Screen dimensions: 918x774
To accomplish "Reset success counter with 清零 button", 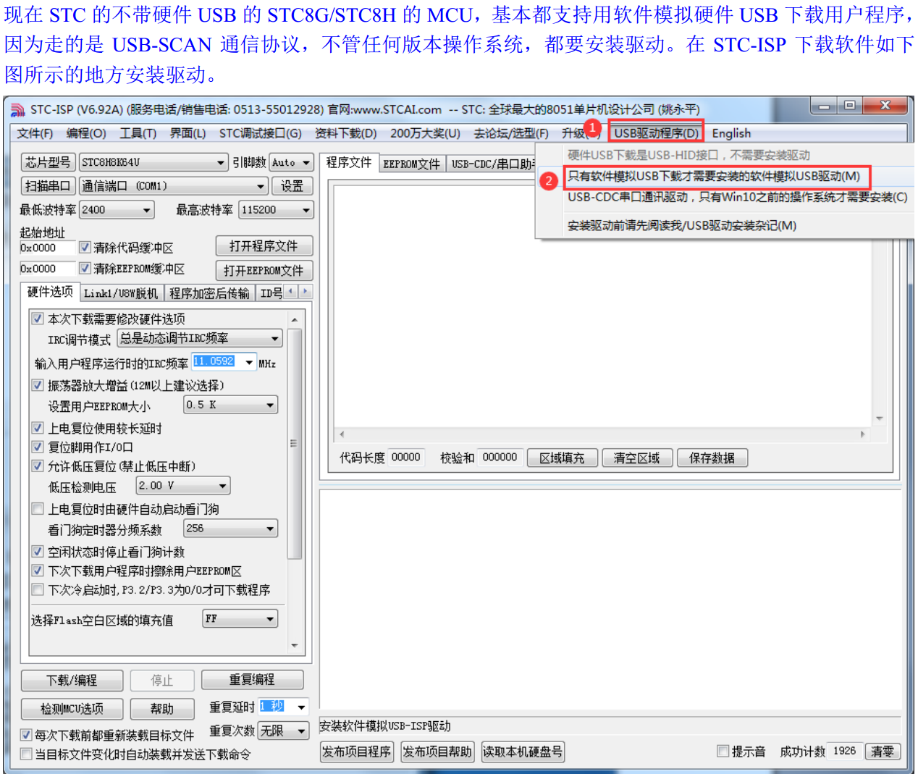I will pos(883,752).
